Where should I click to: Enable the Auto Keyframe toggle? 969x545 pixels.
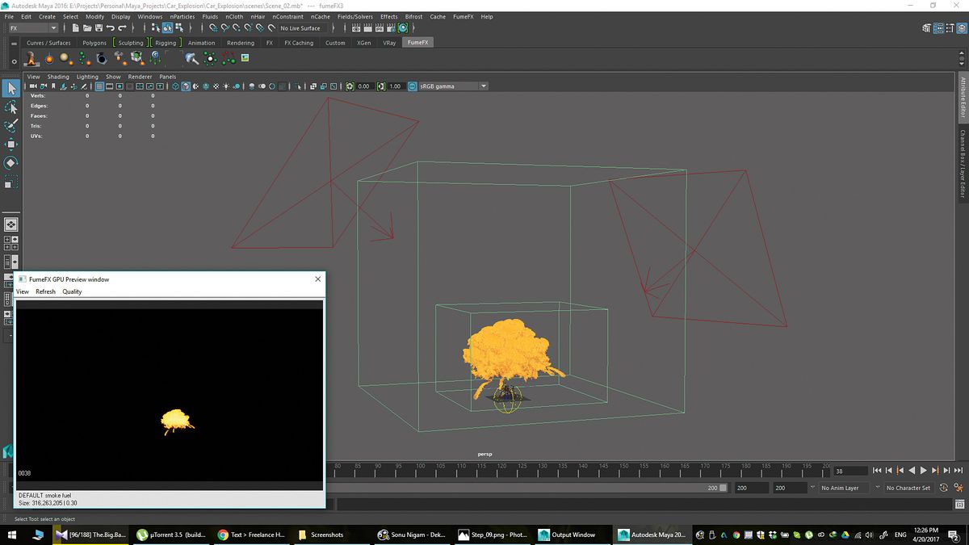(x=943, y=488)
